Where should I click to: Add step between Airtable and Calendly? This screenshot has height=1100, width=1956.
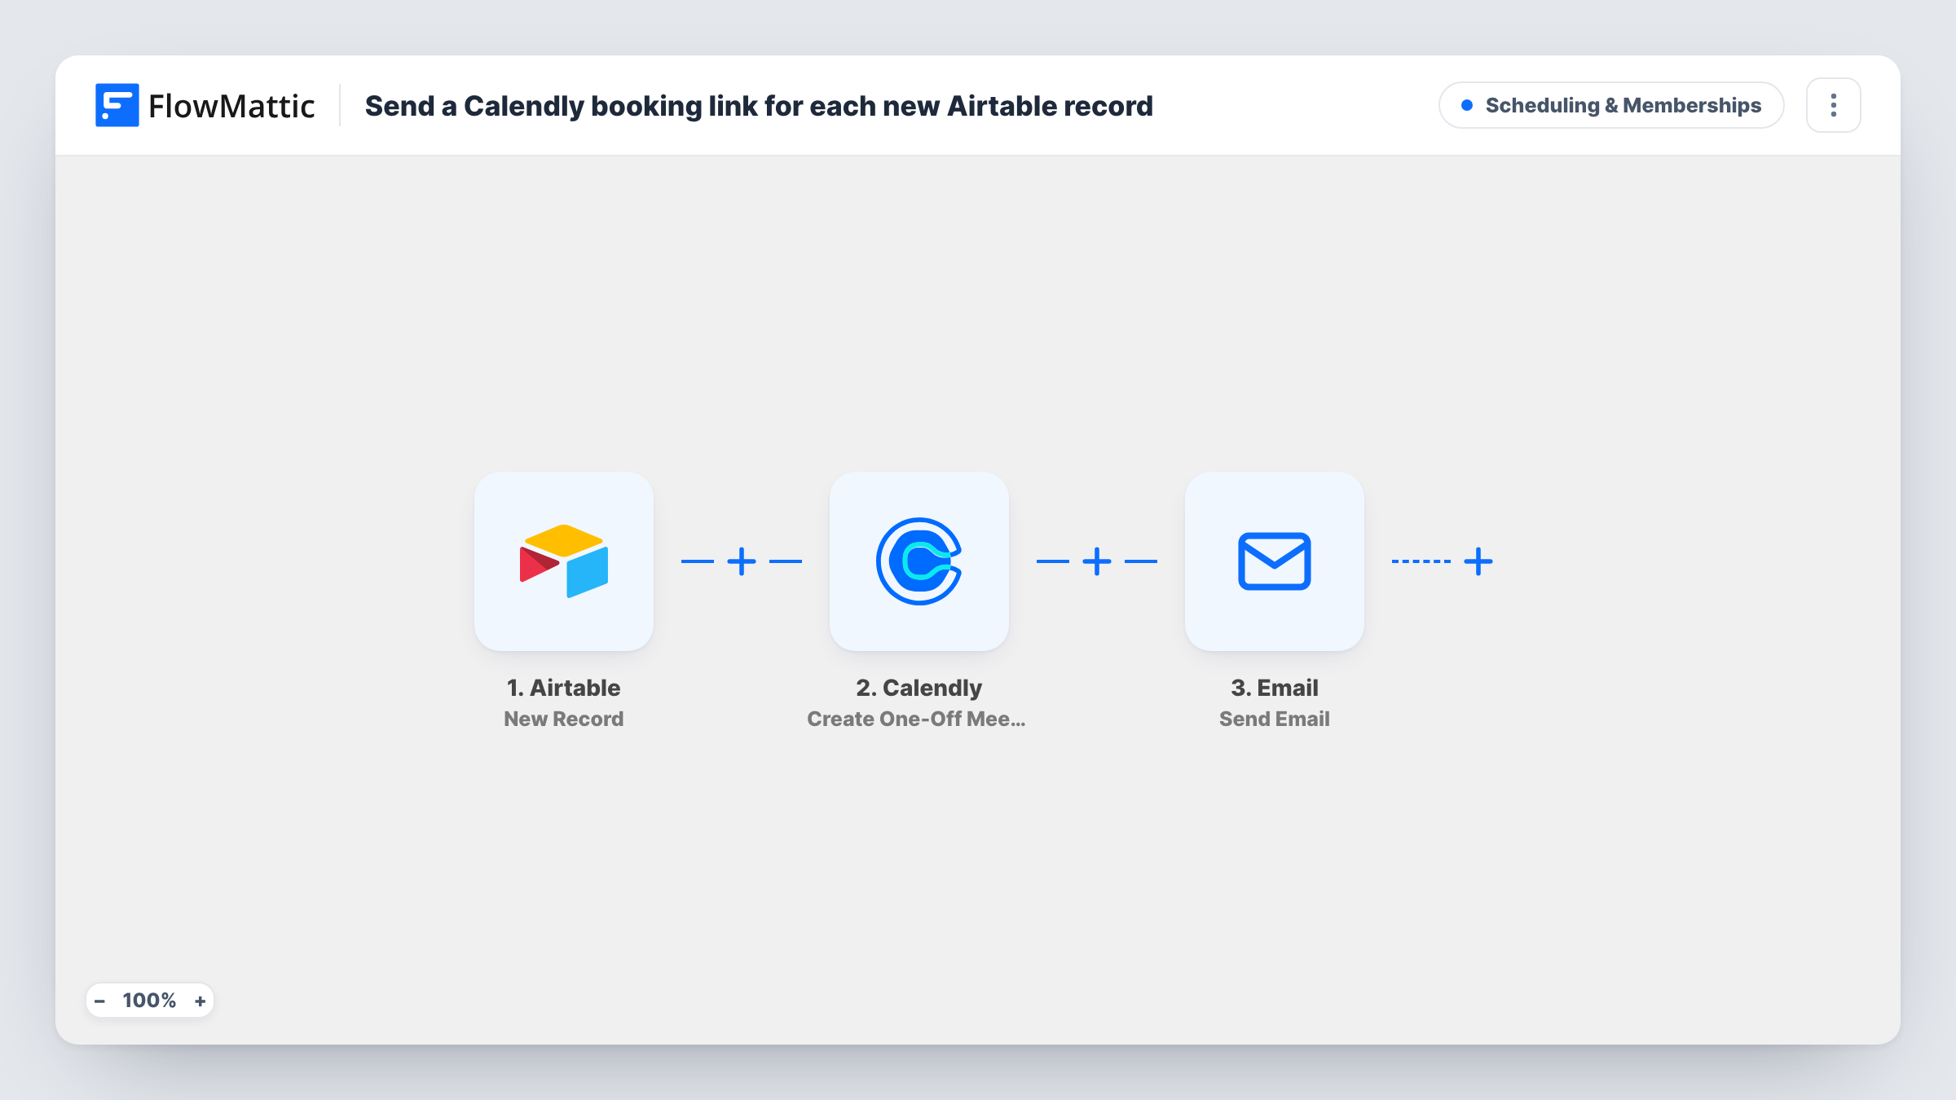click(x=742, y=561)
